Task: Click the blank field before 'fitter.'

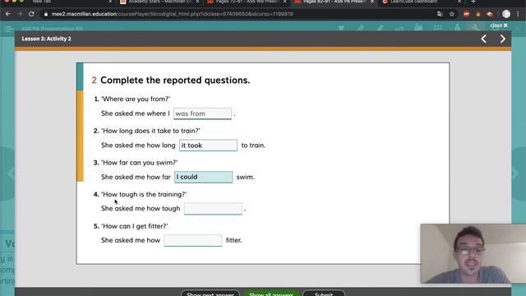Action: click(193, 240)
